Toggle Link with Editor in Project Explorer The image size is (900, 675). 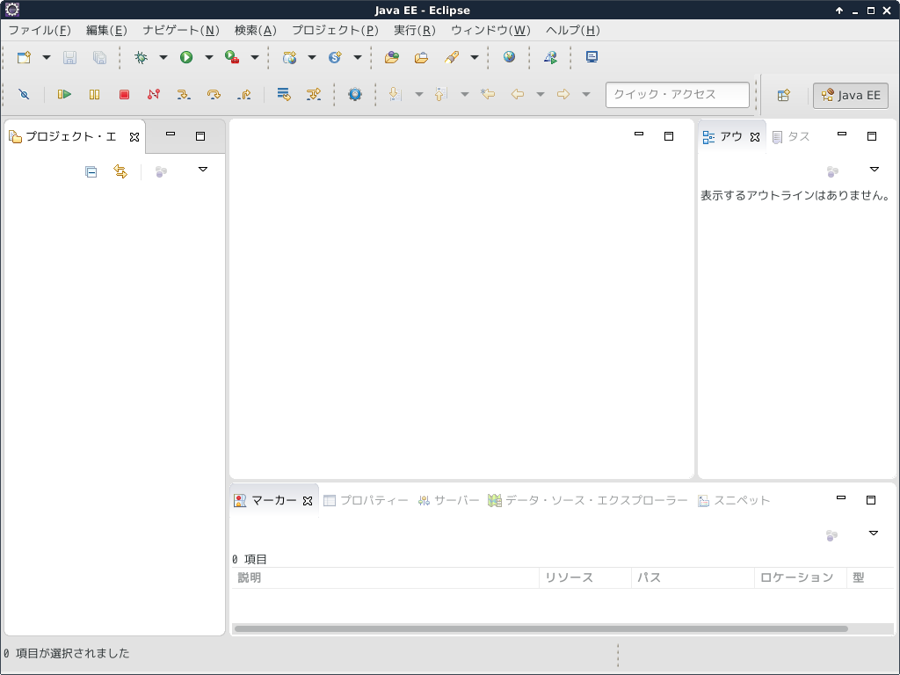tap(120, 171)
